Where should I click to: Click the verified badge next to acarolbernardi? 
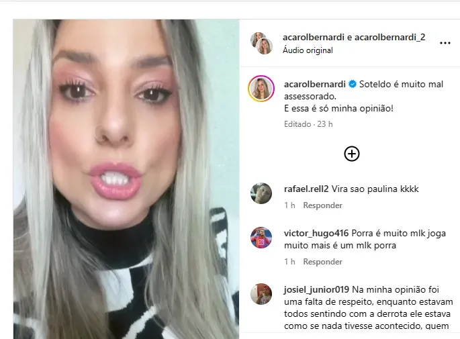pos(353,85)
